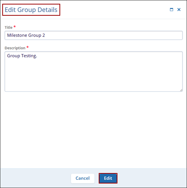Click the blank dialog body below Description
The width and height of the screenshot is (187, 188).
pyautogui.click(x=93, y=130)
